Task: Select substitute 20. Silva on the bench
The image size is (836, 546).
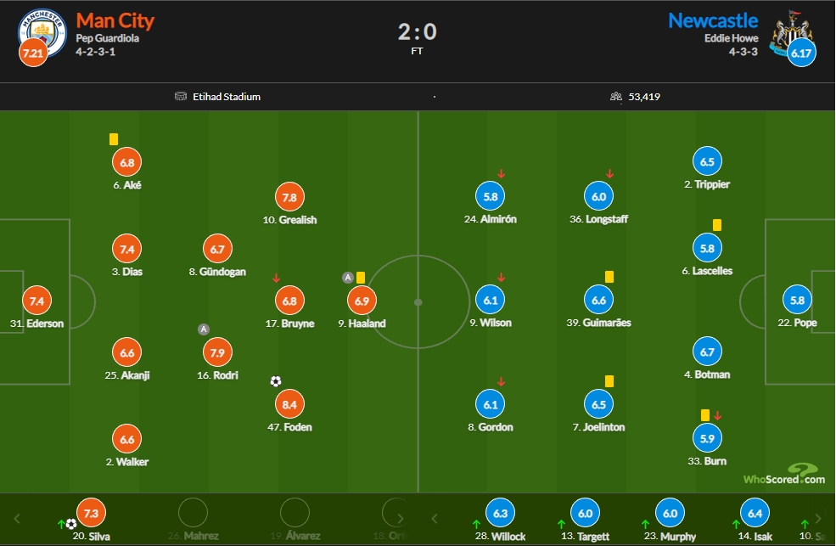Action: point(91,520)
